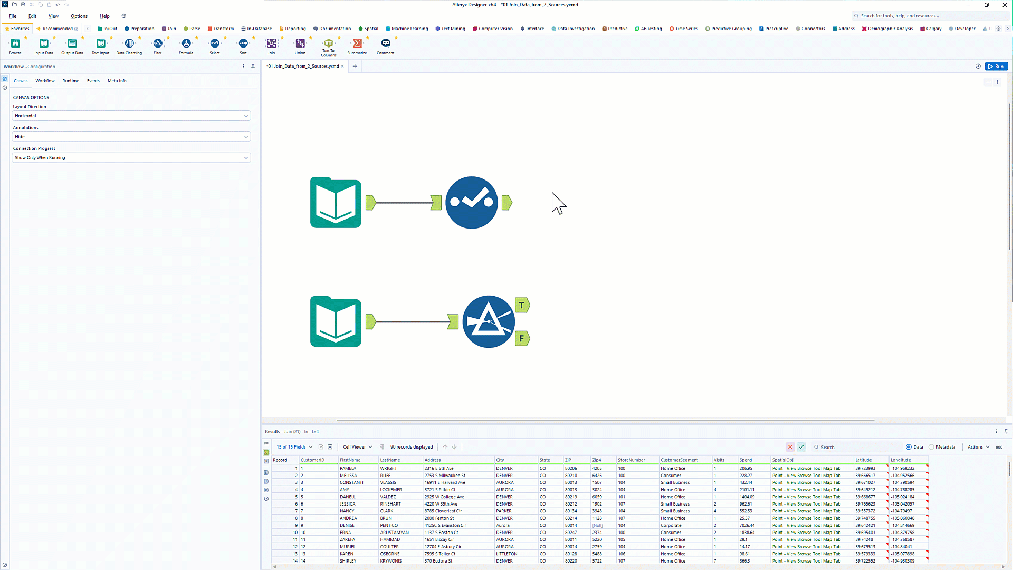Select the Data Cleansing tool icon
The image size is (1013, 570).
pyautogui.click(x=129, y=44)
